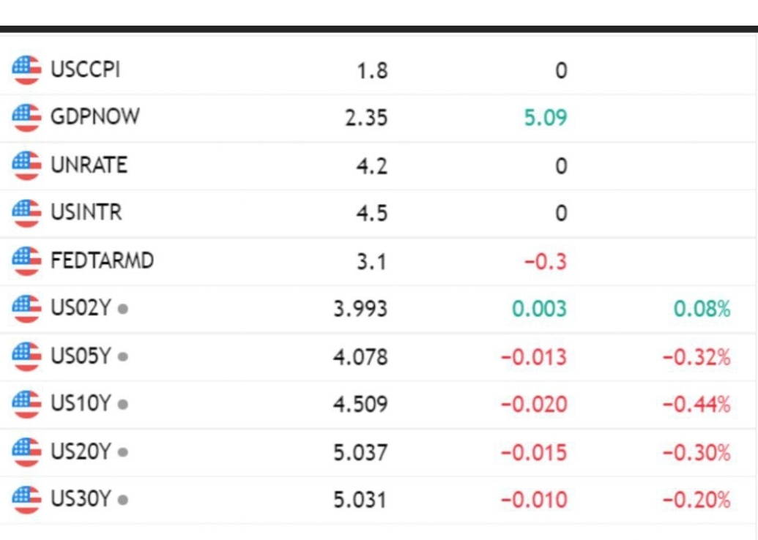Click the US30Y percent change -0.20%

[696, 500]
